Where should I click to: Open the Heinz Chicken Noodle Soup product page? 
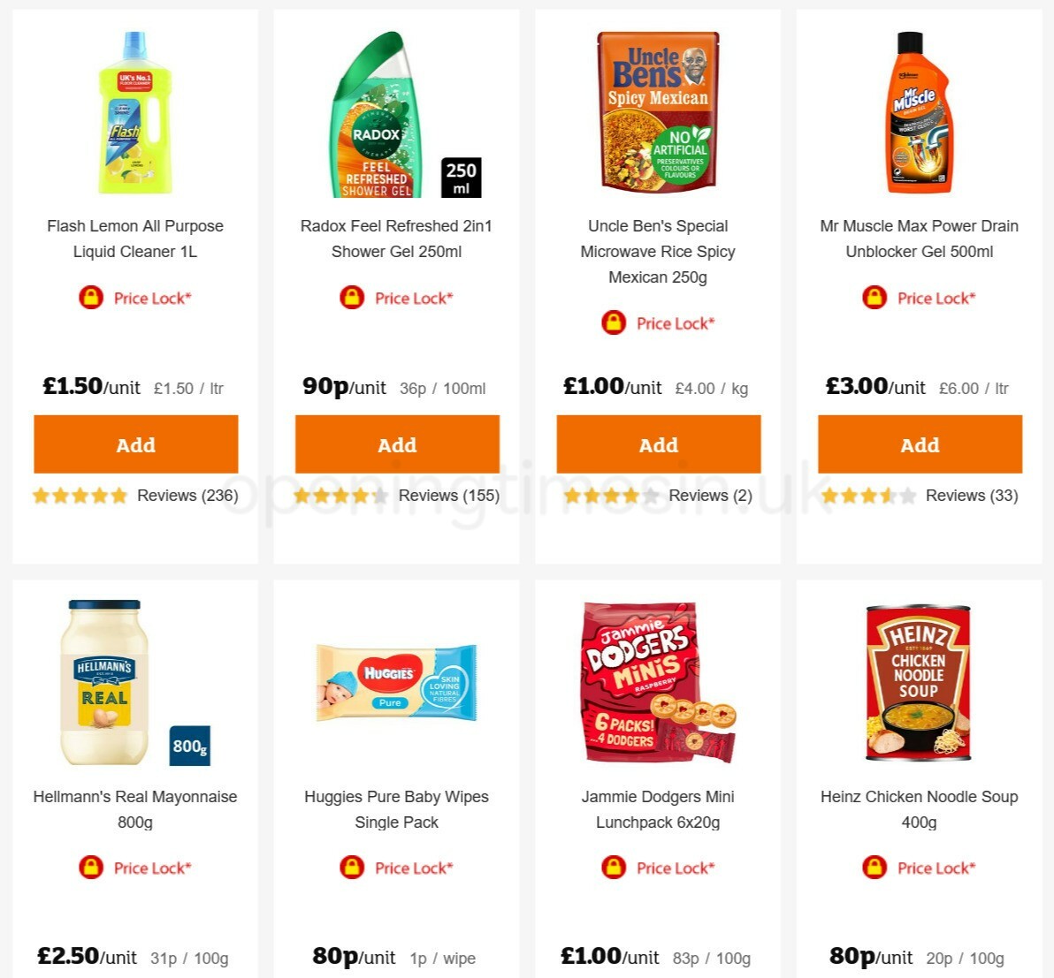920,808
